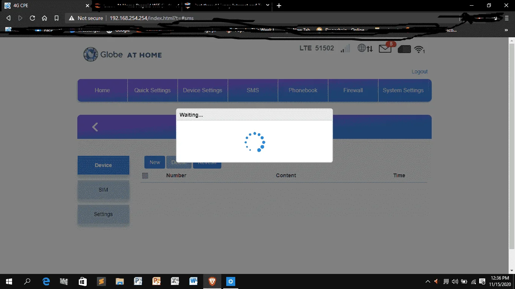
Task: Open the Firewall menu tab
Action: point(353,90)
